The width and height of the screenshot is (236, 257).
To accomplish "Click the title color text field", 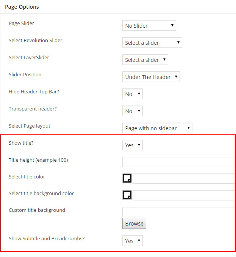I will tap(184, 179).
